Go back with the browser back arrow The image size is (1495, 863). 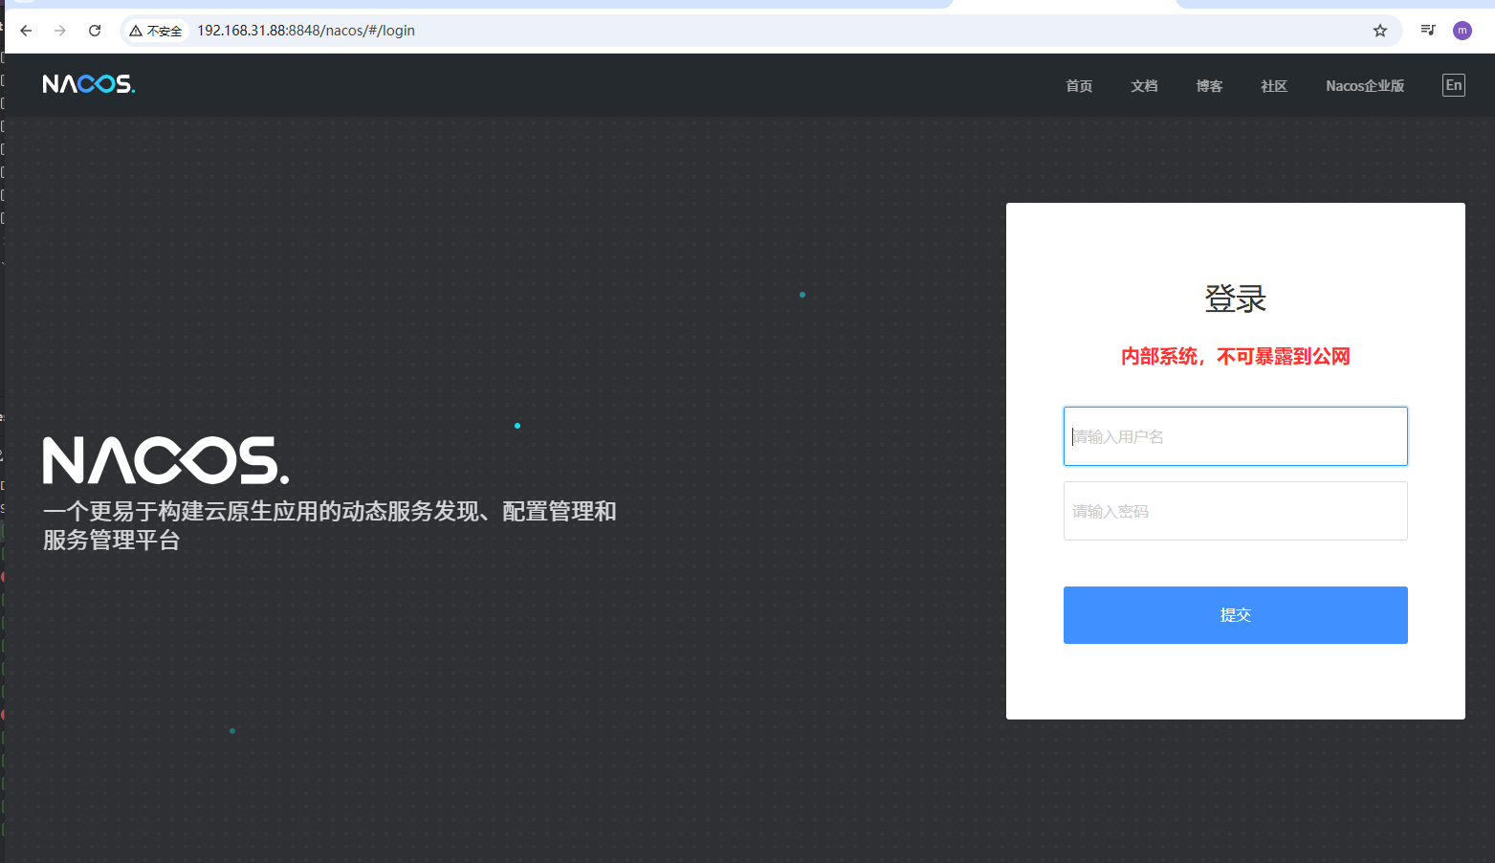coord(26,31)
